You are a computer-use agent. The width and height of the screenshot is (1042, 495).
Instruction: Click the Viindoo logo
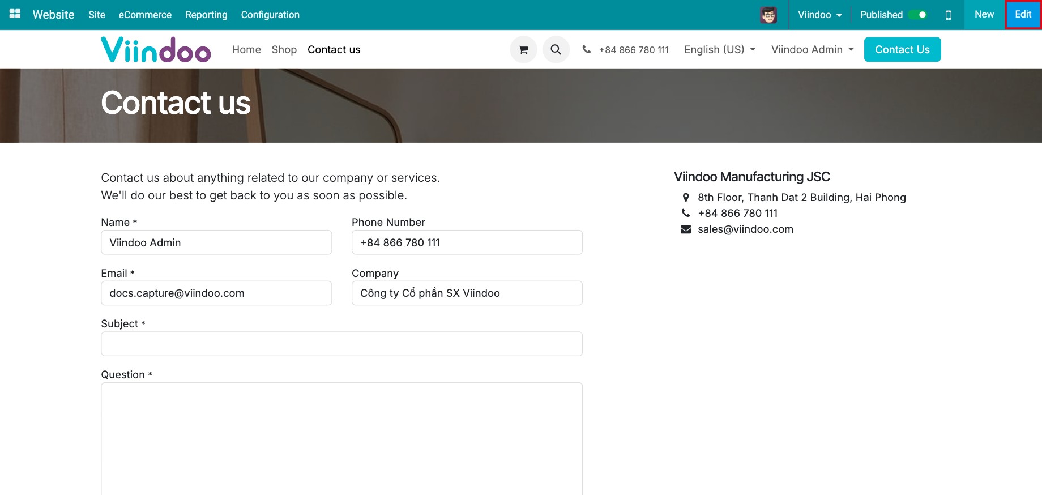(156, 50)
